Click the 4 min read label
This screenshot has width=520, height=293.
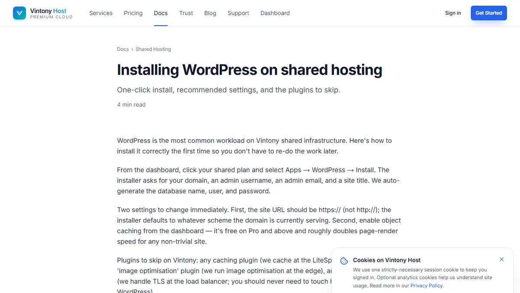(131, 105)
